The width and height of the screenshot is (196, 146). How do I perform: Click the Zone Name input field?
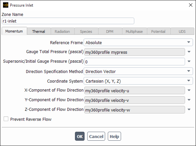68,21
